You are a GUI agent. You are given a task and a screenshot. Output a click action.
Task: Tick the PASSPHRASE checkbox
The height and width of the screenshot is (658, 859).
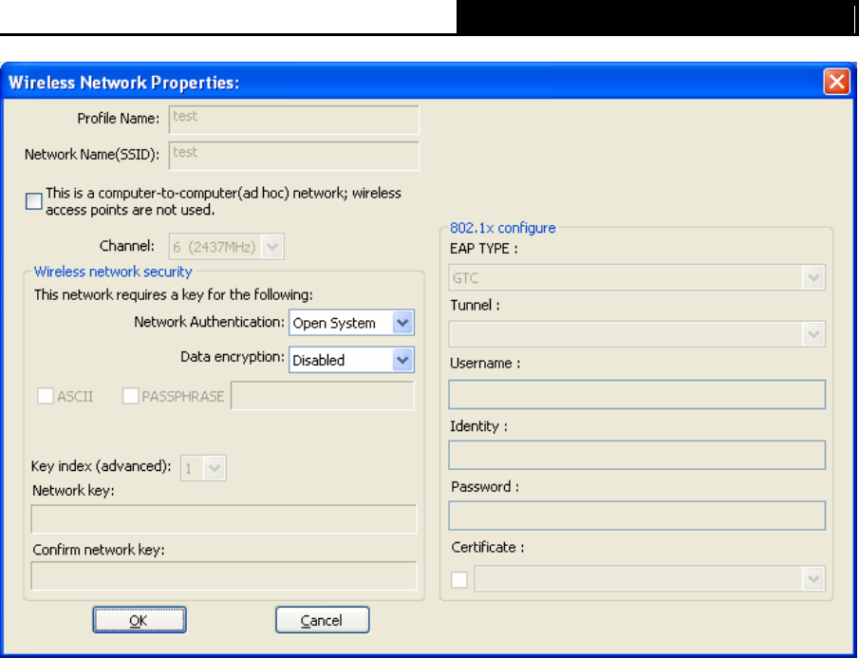pyautogui.click(x=130, y=396)
